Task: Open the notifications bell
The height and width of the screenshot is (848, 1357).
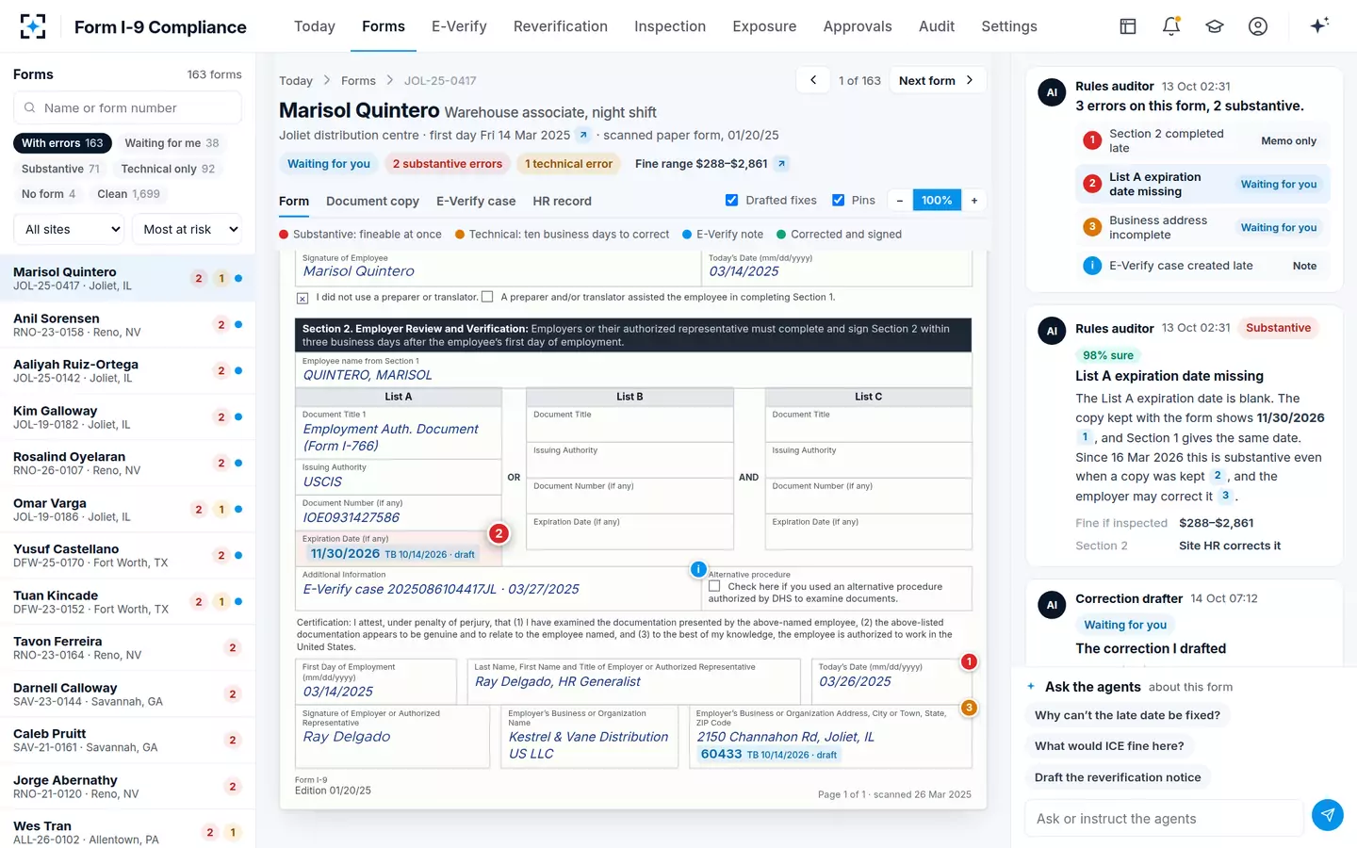Action: pyautogui.click(x=1171, y=26)
